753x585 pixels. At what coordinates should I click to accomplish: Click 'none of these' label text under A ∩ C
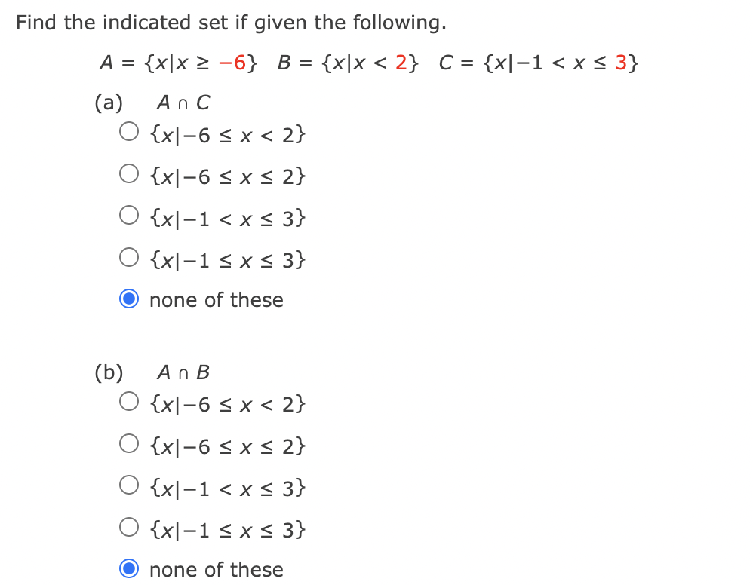pos(216,300)
